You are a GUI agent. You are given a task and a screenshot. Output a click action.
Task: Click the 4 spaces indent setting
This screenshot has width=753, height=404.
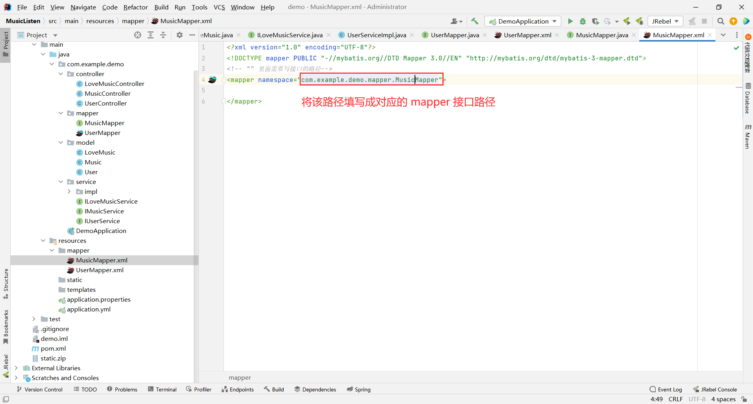click(x=723, y=399)
